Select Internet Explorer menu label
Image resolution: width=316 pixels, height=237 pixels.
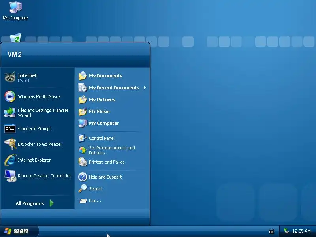(x=34, y=160)
